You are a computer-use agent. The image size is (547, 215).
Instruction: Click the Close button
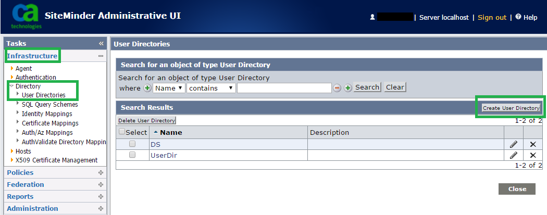(x=517, y=189)
